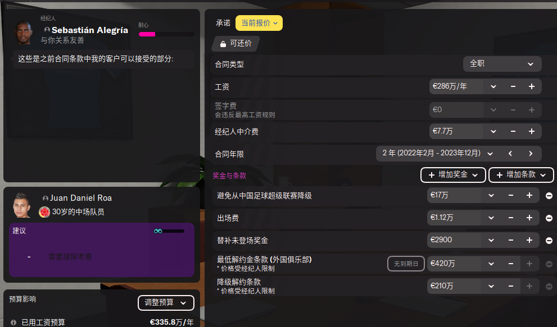Open the 增加奖金 add bonus menu
Image resolution: width=557 pixels, height=327 pixels.
tap(453, 175)
